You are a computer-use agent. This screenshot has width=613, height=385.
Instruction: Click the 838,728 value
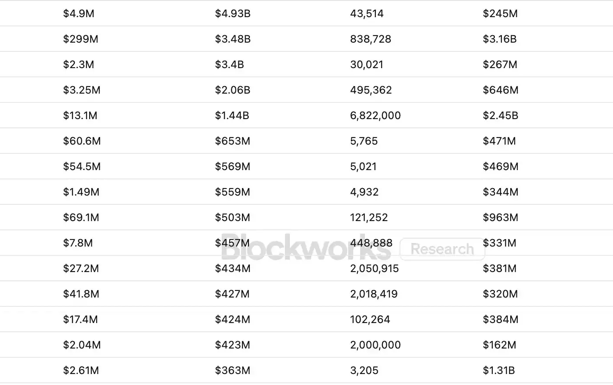pyautogui.click(x=371, y=39)
